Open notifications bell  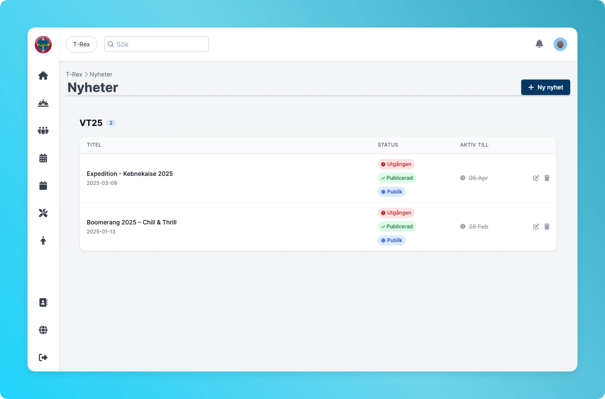(539, 44)
